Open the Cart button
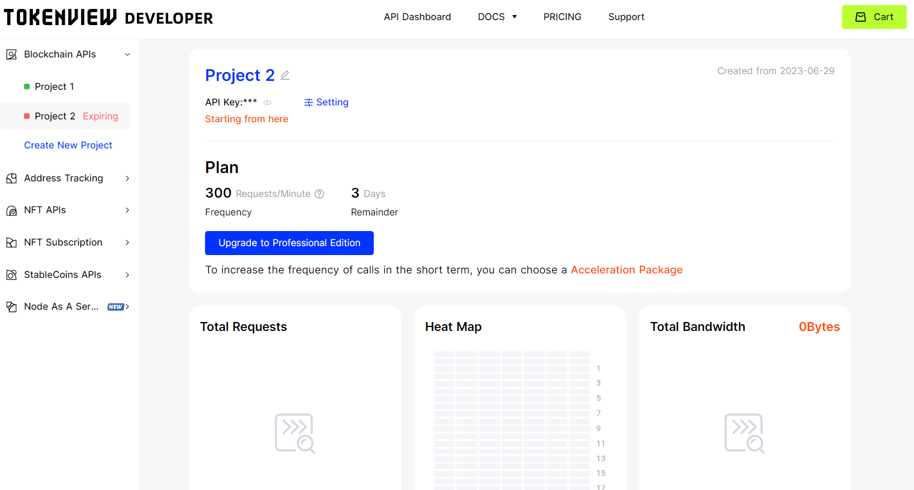This screenshot has width=914, height=490. click(874, 17)
